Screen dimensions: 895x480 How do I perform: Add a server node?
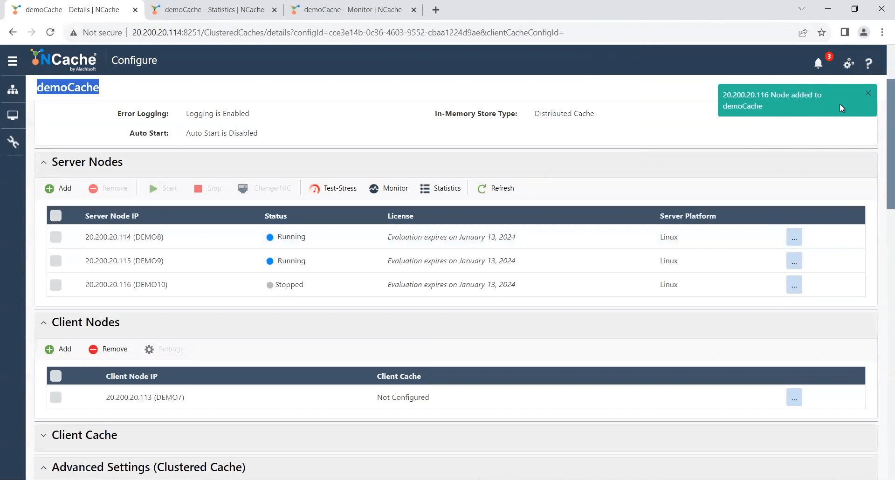tap(58, 188)
